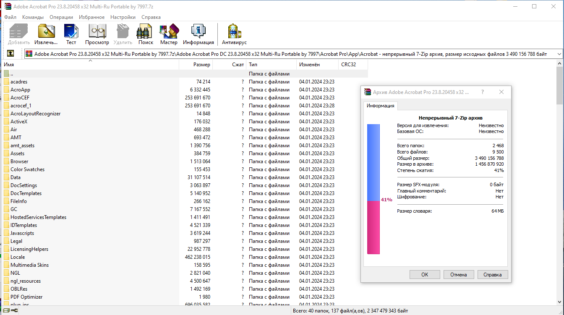This screenshot has width=564, height=315.
Task: Open the Locale folder in the list
Action: [18, 257]
